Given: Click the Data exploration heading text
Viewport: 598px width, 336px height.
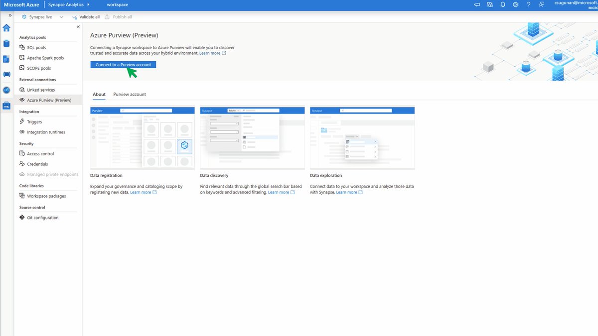Looking at the screenshot, I should coord(326,176).
